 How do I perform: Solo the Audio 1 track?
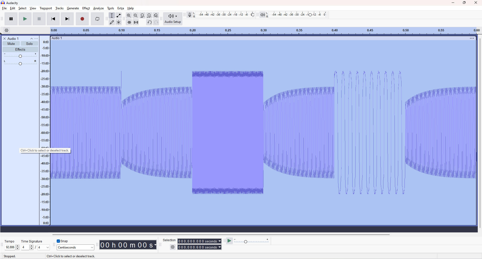tap(29, 43)
